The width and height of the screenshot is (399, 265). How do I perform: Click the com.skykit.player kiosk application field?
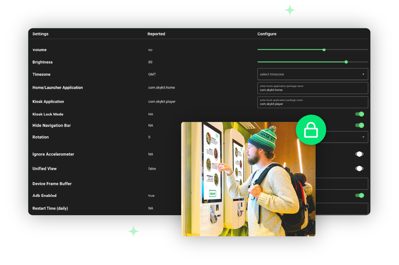(x=312, y=102)
